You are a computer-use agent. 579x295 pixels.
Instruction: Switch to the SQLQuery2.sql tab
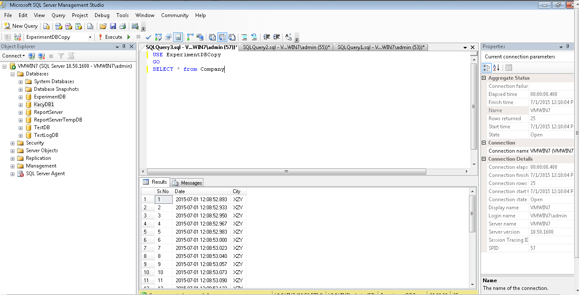(287, 47)
